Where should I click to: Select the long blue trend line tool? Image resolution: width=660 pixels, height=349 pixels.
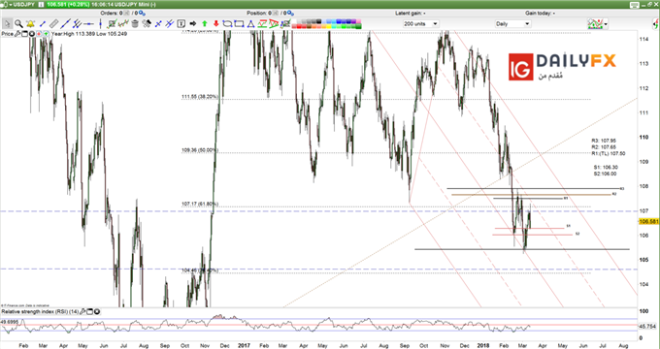(66, 23)
